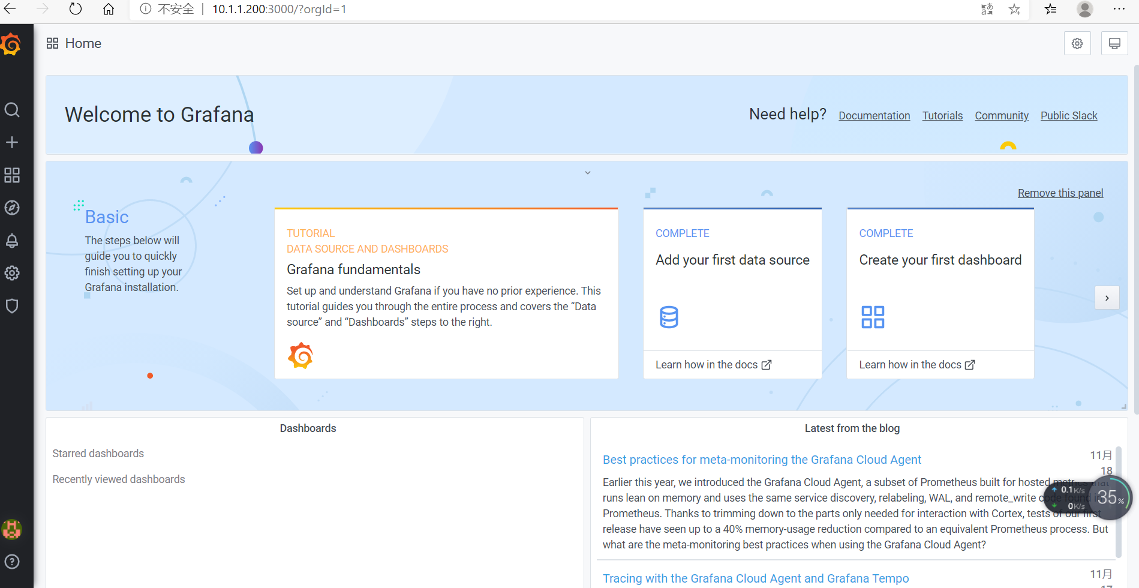Click the user avatar in sidebar
1139x588 pixels.
(12, 529)
